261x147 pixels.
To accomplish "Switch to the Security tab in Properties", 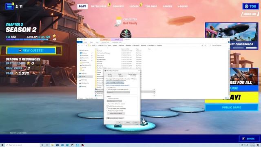I will [110, 74].
